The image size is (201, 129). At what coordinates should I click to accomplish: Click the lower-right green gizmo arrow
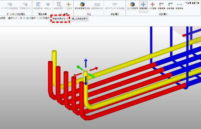coord(92,76)
